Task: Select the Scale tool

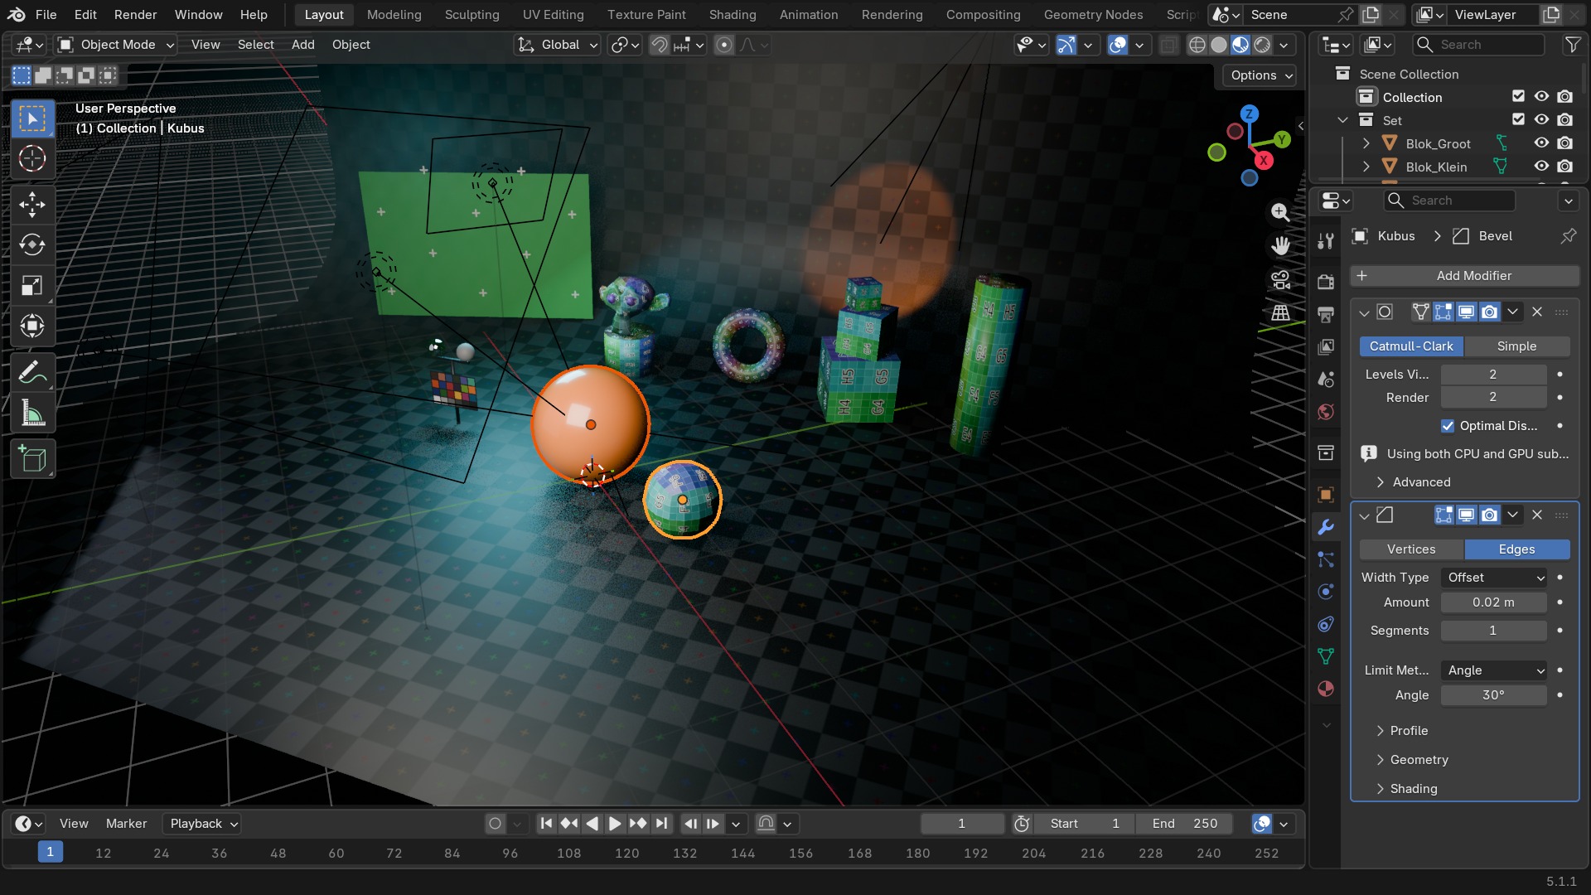Action: 32,286
